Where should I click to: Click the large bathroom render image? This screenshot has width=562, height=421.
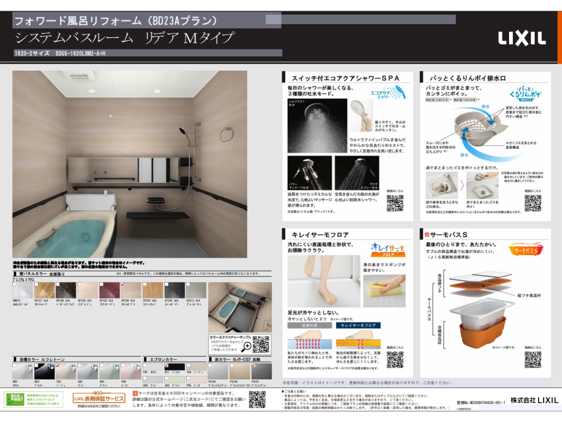point(129,164)
